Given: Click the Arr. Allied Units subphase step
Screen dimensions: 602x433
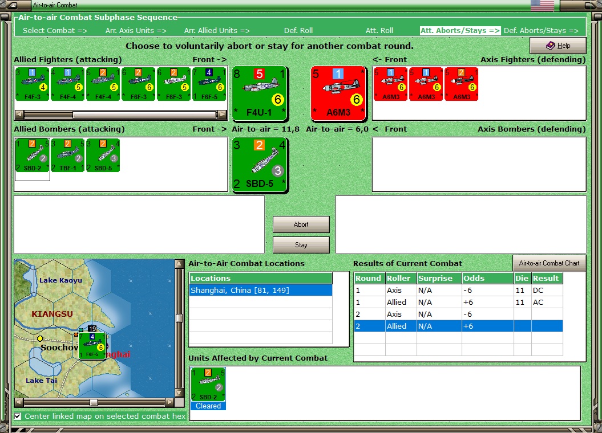Looking at the screenshot, I should tap(217, 31).
